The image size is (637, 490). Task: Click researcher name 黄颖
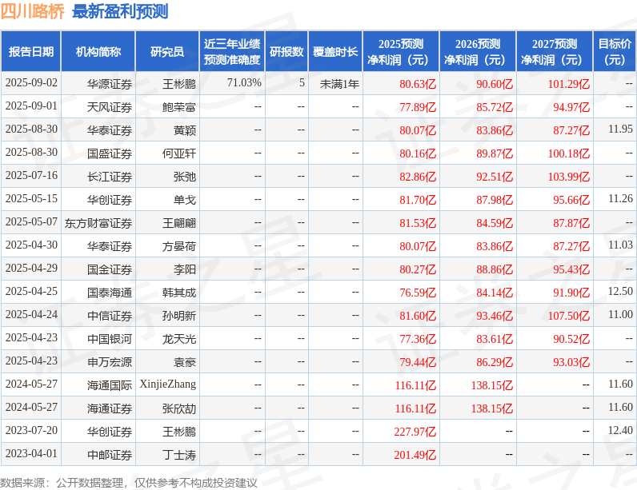pos(184,130)
